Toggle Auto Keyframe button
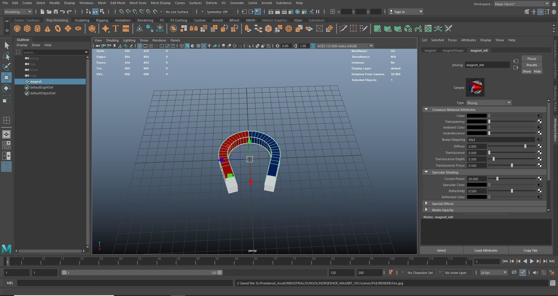The height and width of the screenshot is (296, 558). coord(544,272)
